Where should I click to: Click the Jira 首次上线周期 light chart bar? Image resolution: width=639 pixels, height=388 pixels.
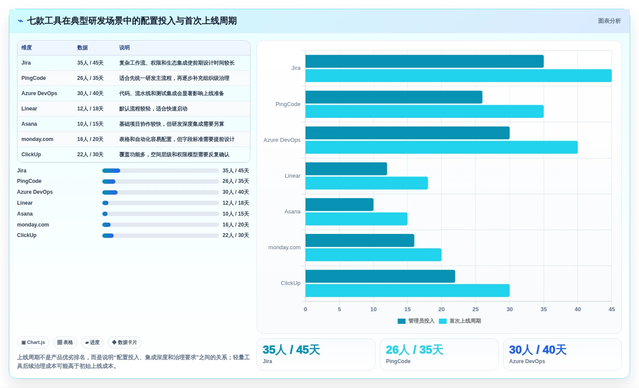(x=458, y=76)
